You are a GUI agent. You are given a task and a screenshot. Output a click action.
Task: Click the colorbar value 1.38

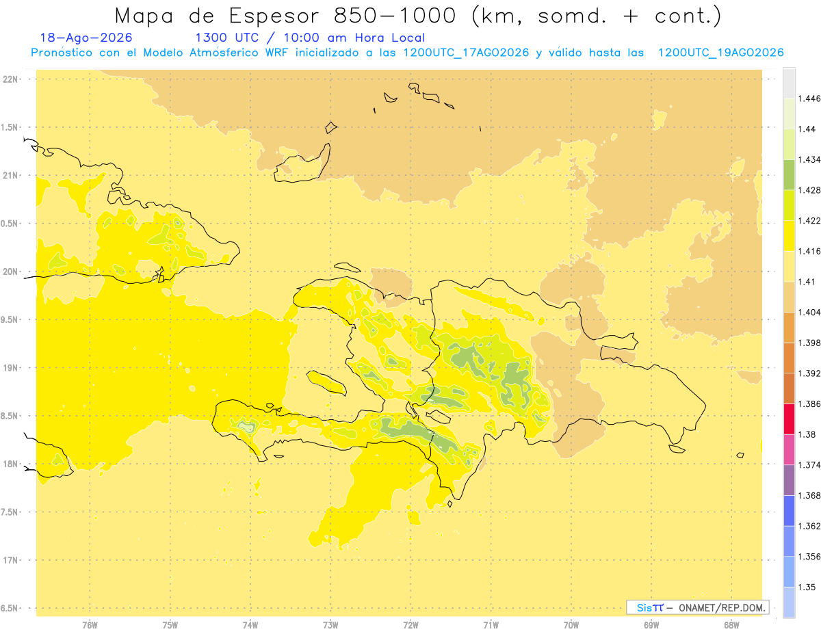click(807, 434)
